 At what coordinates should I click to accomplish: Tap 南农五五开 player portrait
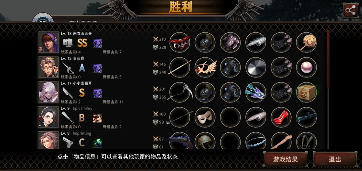tap(49, 42)
